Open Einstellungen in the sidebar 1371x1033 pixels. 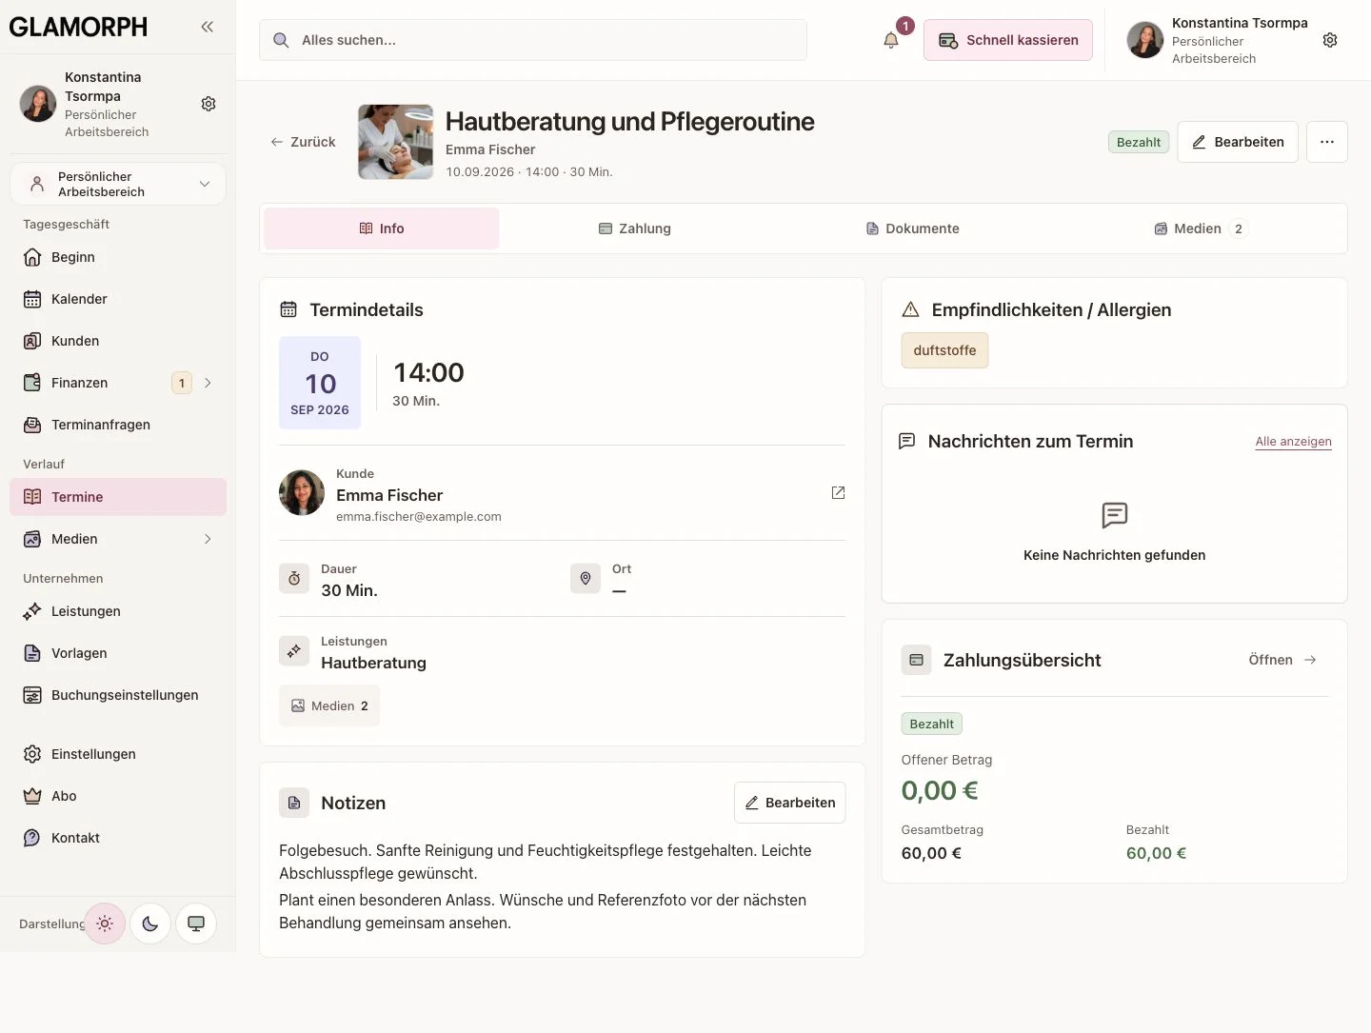pos(118,754)
